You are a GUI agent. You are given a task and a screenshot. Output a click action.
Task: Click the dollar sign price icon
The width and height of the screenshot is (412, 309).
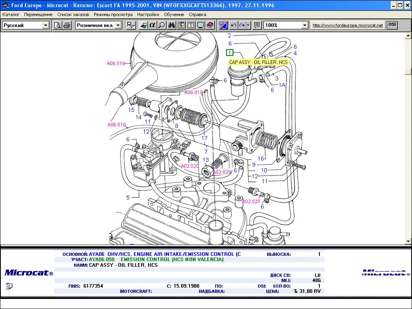pos(191,25)
